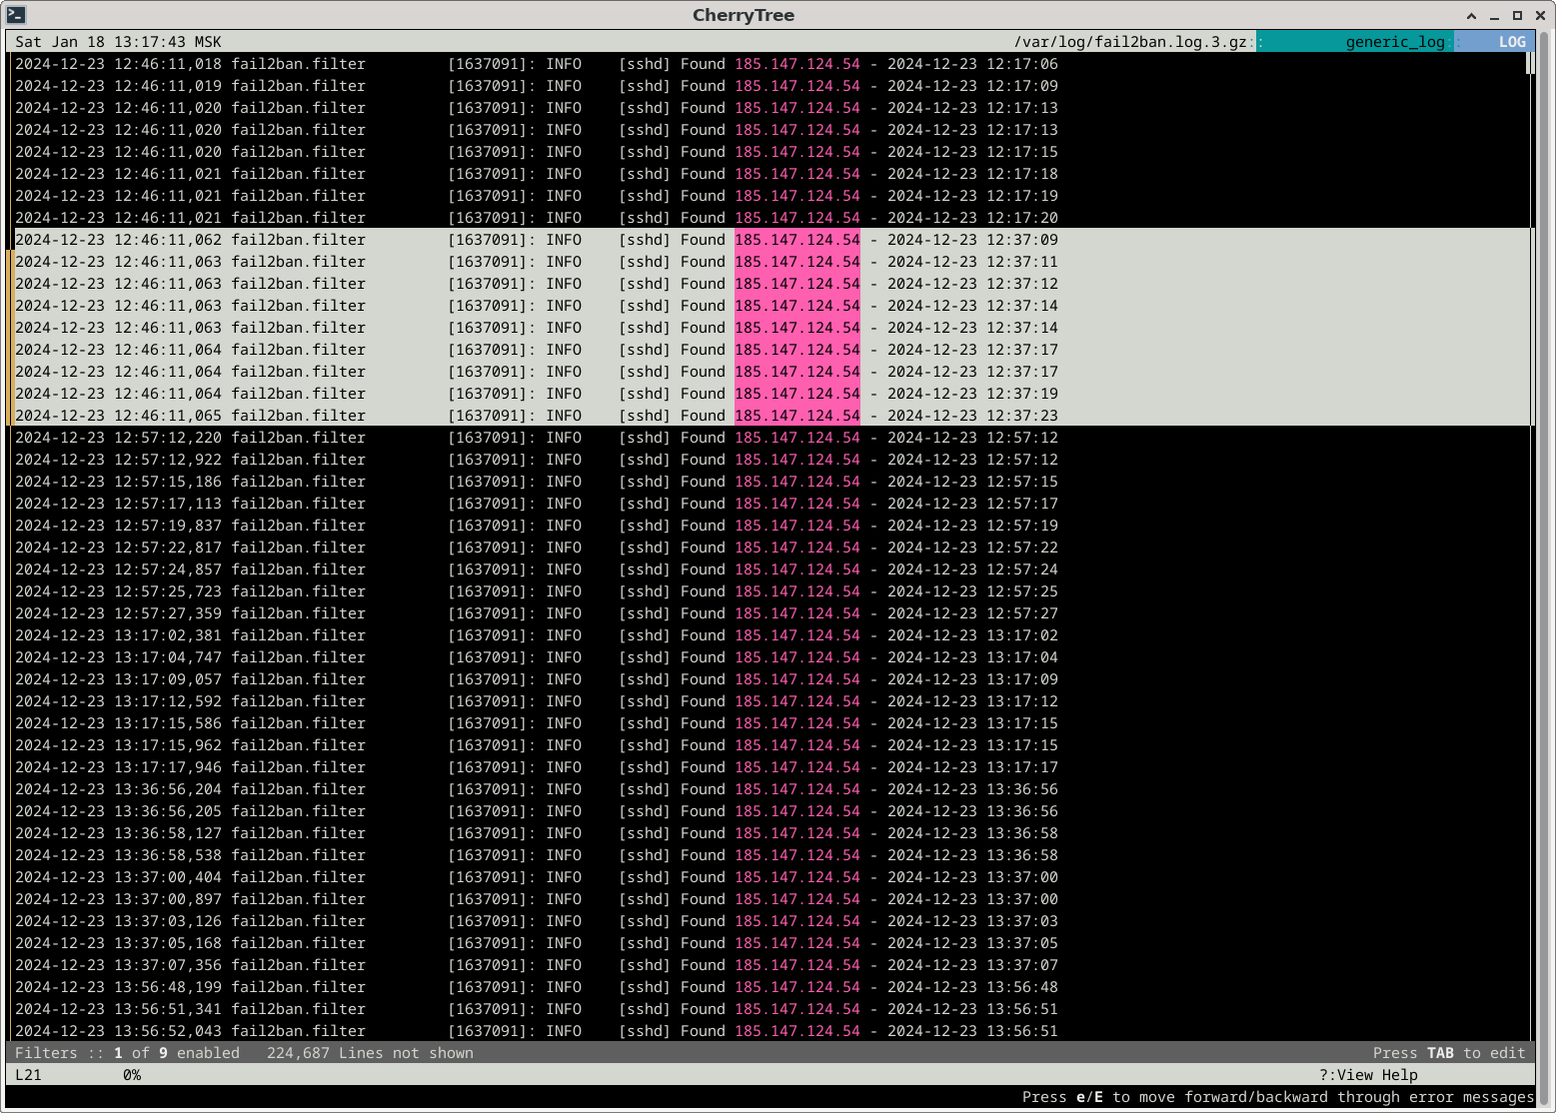This screenshot has height=1113, width=1556.
Task: Click the highlighted pink IP at 12:37:09
Action: point(796,240)
